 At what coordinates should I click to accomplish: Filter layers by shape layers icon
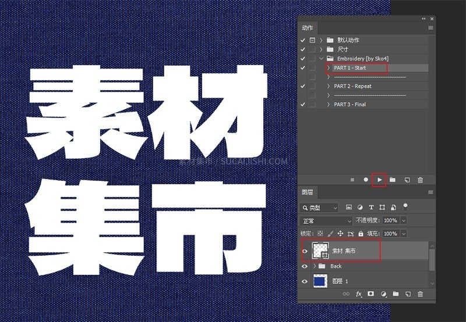click(x=382, y=207)
